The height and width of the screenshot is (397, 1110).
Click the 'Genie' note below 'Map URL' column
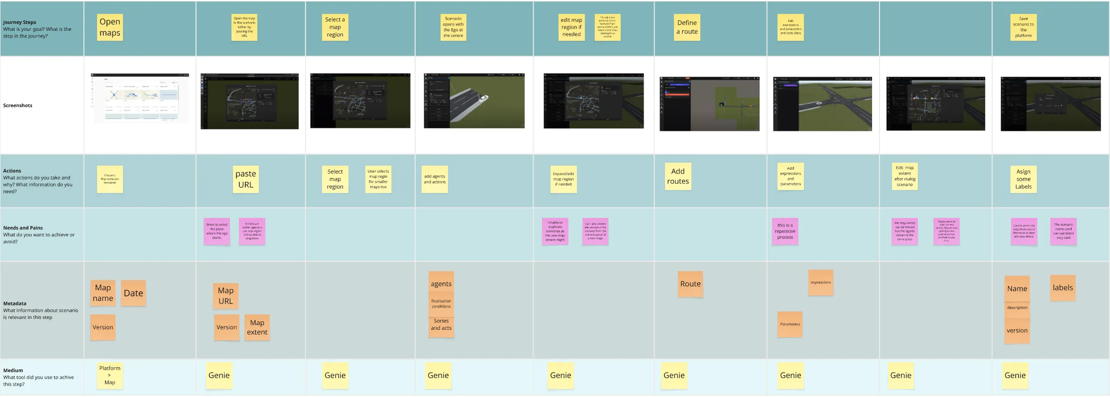click(219, 376)
